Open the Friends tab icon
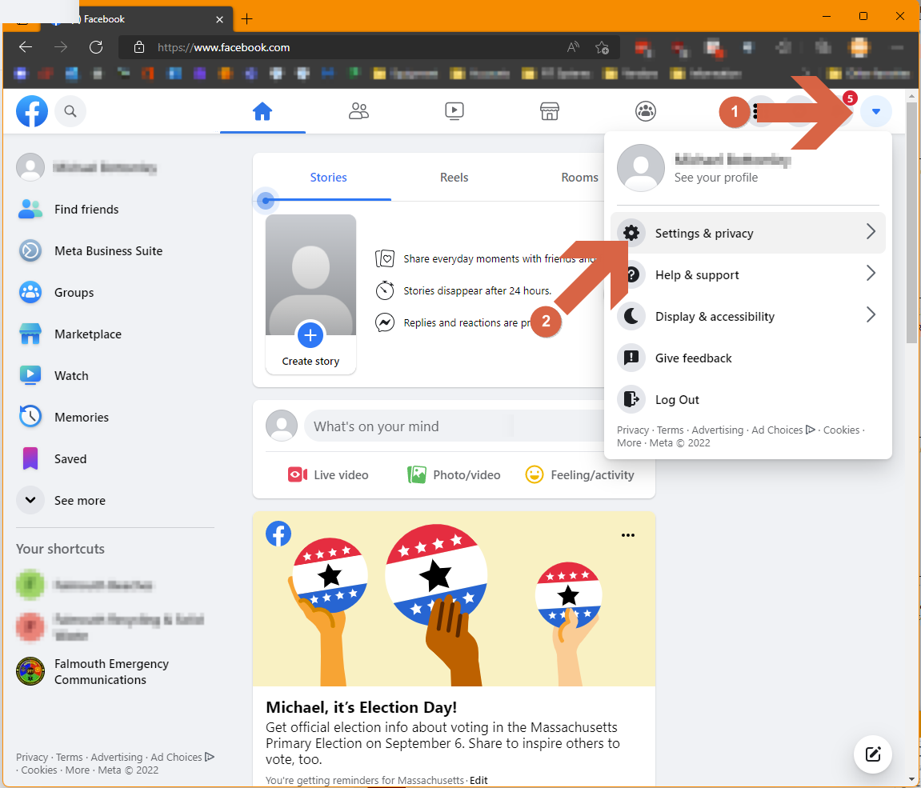The width and height of the screenshot is (921, 788). click(x=358, y=111)
